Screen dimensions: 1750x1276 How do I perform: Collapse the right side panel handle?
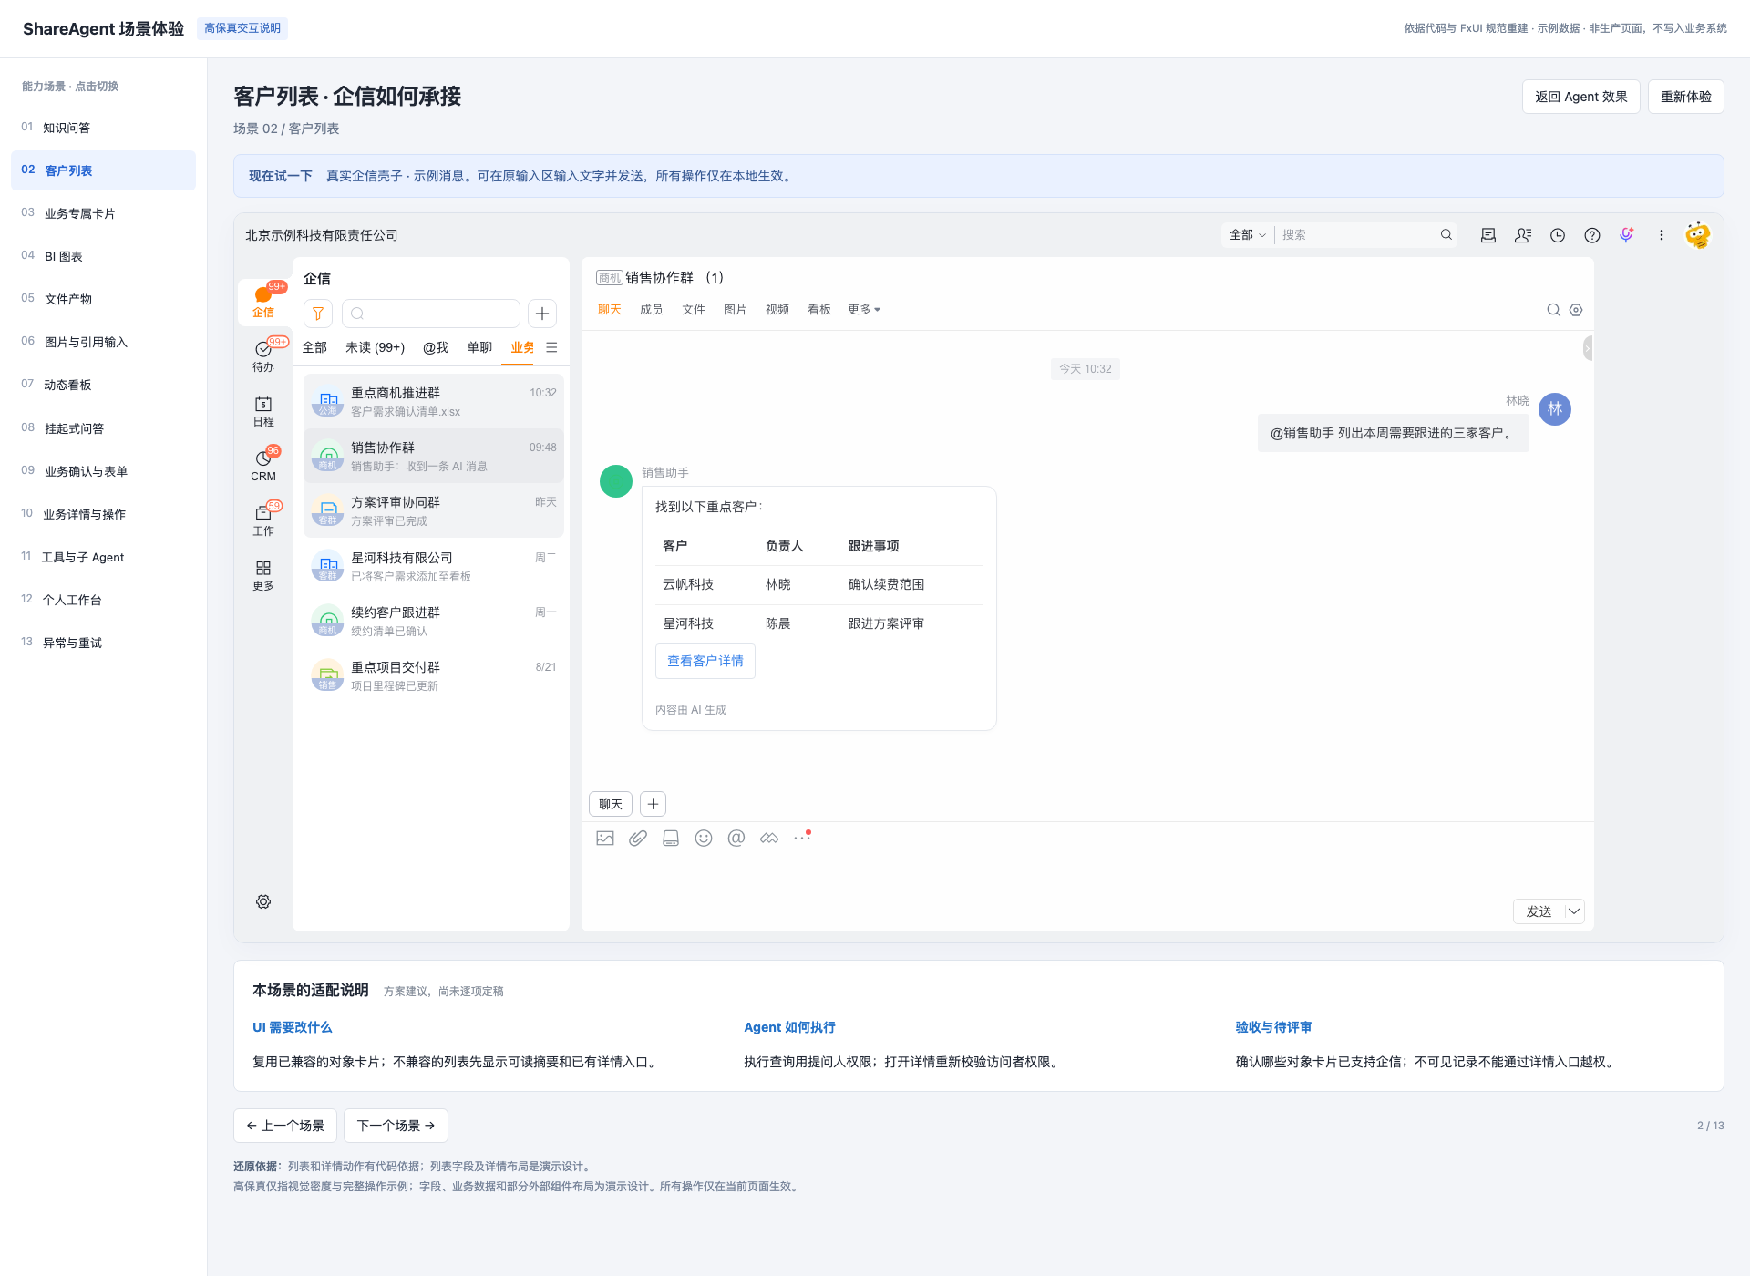pyautogui.click(x=1588, y=348)
